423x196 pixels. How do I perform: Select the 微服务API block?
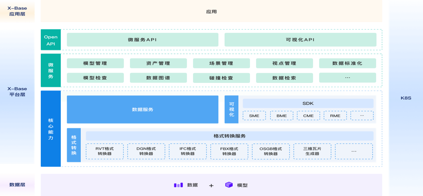[x=142, y=40]
